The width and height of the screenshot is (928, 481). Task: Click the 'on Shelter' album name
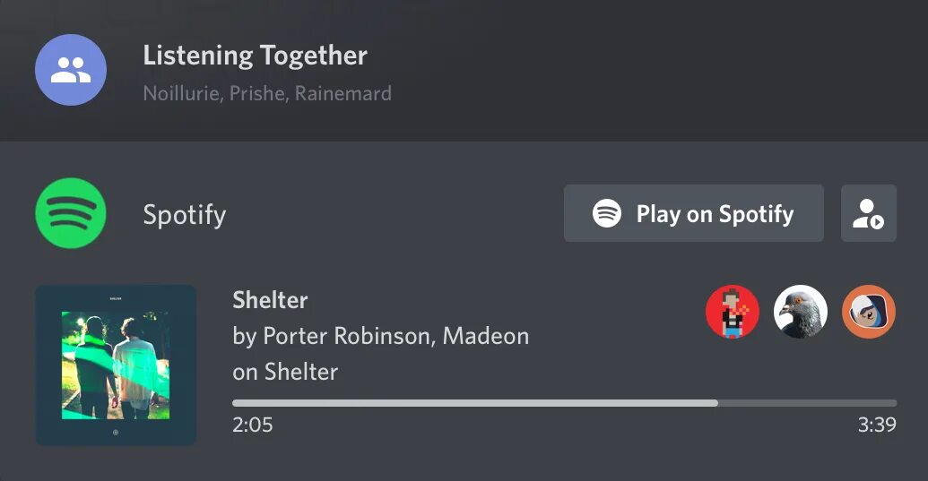[x=285, y=372]
